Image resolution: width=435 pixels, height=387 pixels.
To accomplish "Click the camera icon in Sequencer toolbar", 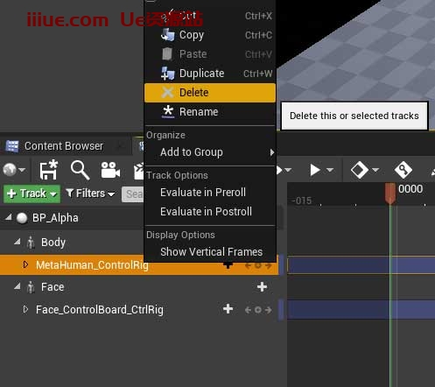I will click(110, 170).
